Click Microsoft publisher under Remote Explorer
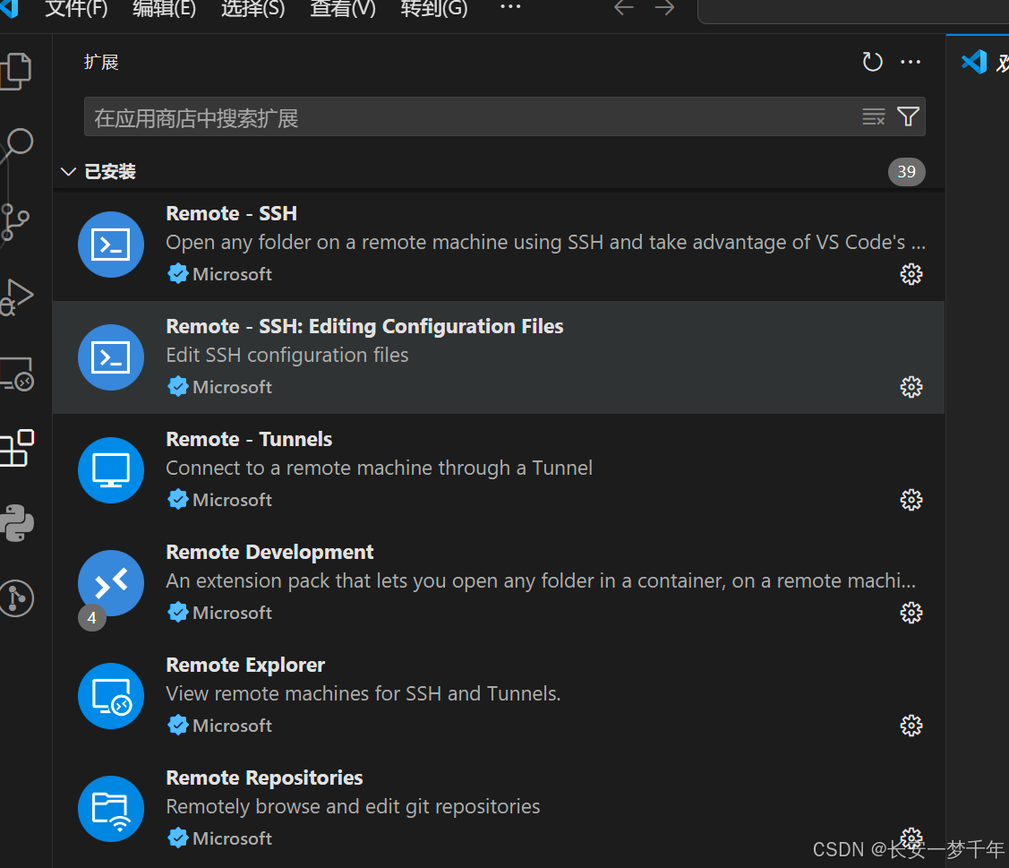Viewport: 1009px width, 868px height. (232, 726)
